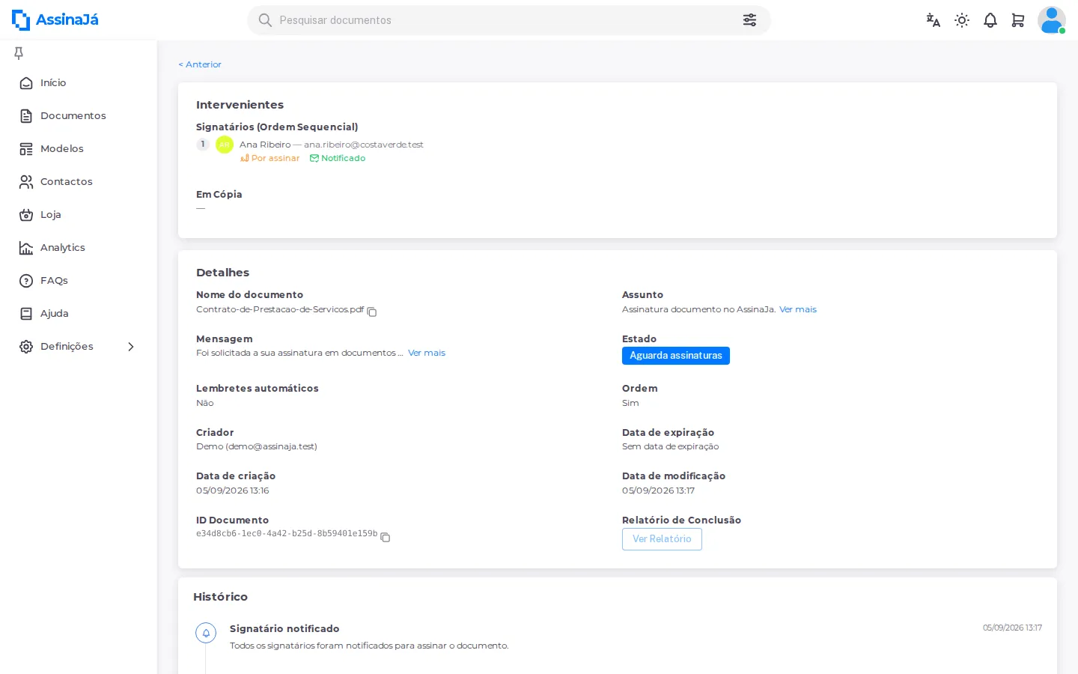Open the language translation icon
1078x674 pixels.
(933, 20)
